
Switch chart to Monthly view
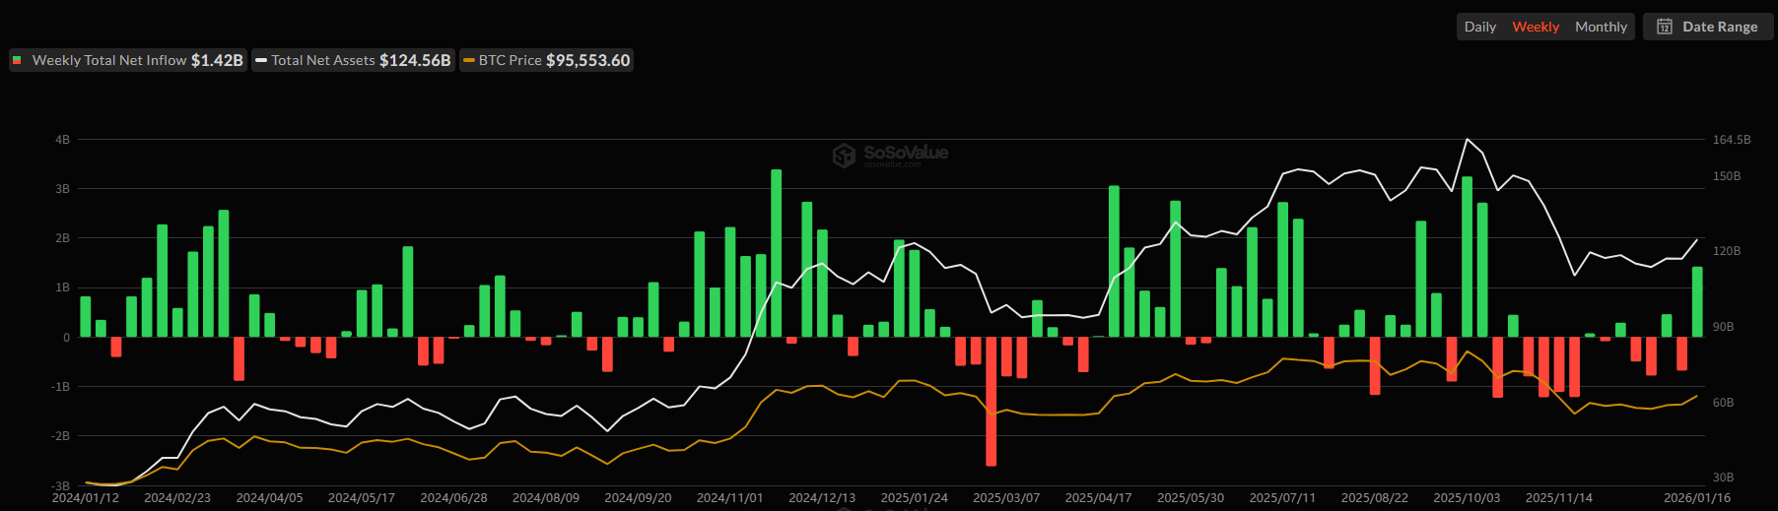1601,27
